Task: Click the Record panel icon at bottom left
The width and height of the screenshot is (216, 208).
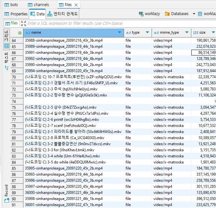Action: [x=7, y=200]
